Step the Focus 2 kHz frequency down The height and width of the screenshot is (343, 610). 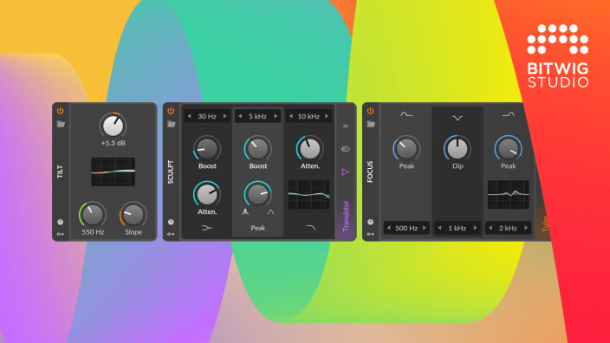point(490,228)
